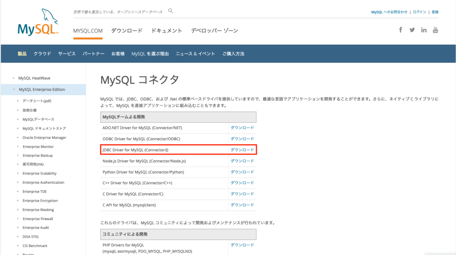
Task: Open CIS Benchmark sidebar link
Action: (x=35, y=246)
